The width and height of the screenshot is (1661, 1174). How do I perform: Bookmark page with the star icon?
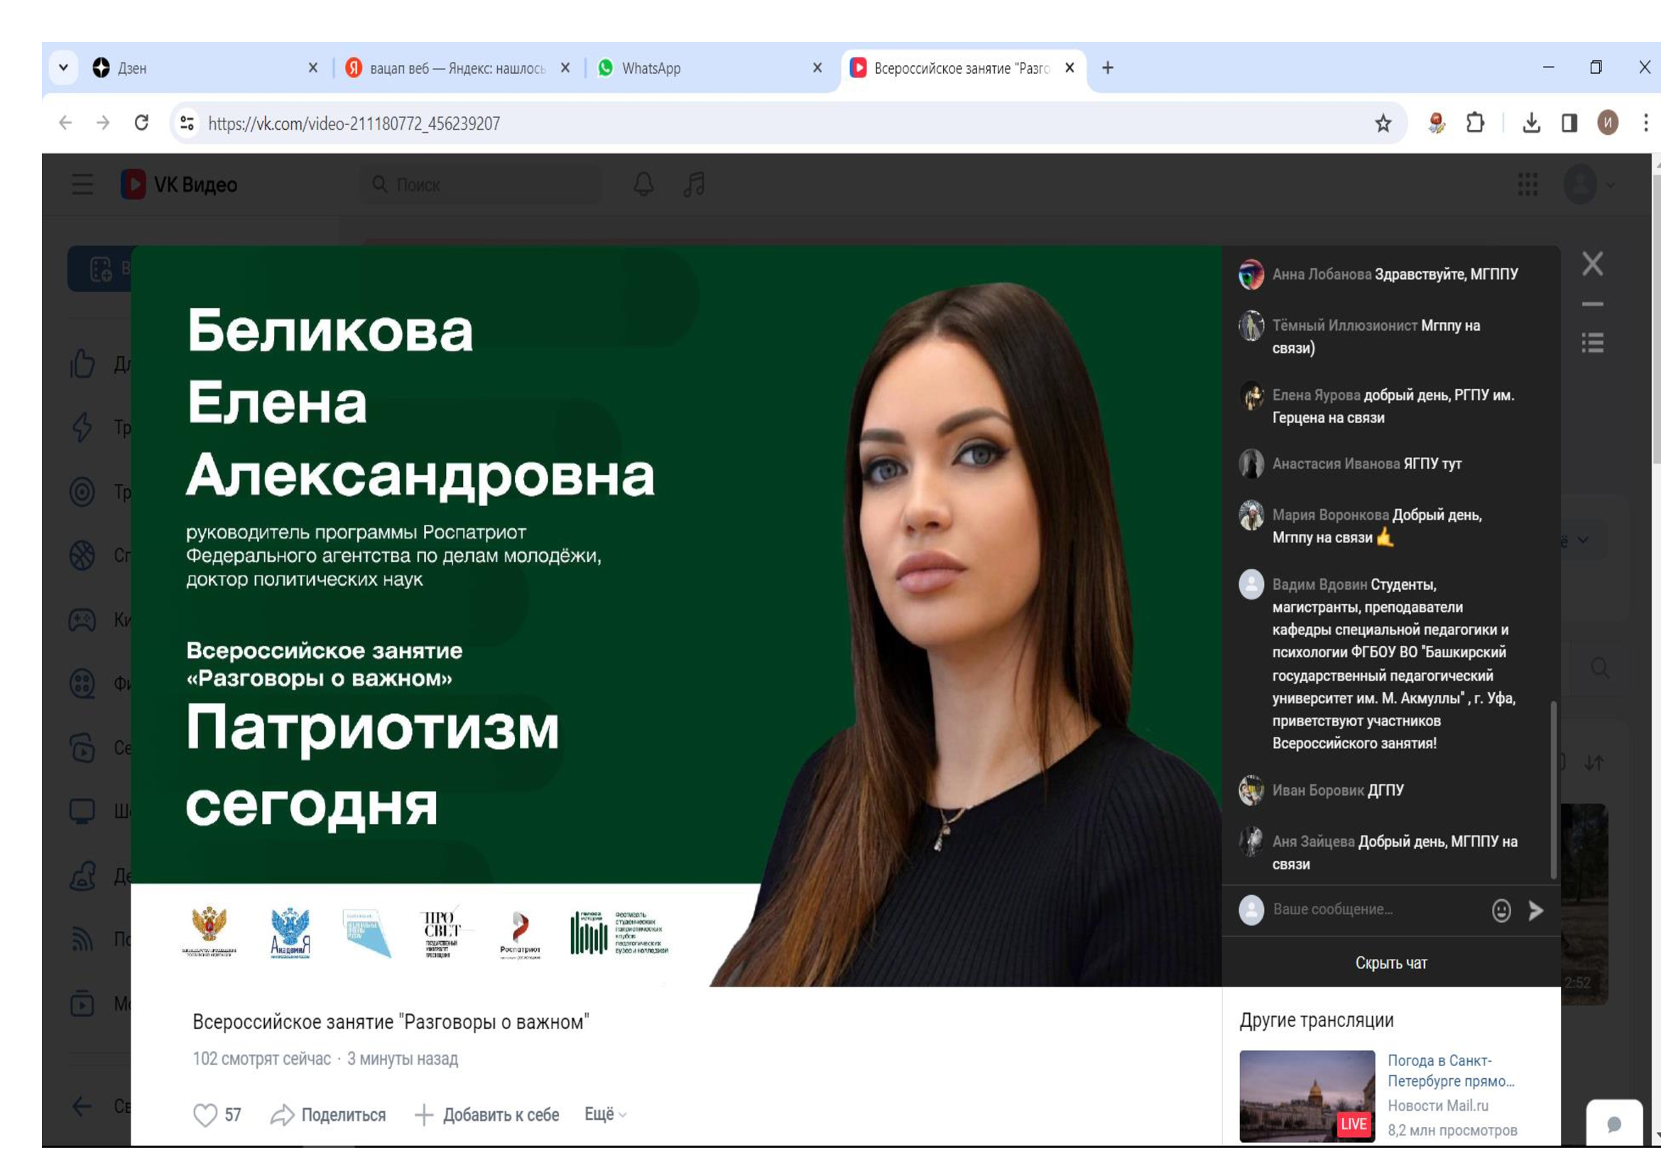pyautogui.click(x=1383, y=124)
